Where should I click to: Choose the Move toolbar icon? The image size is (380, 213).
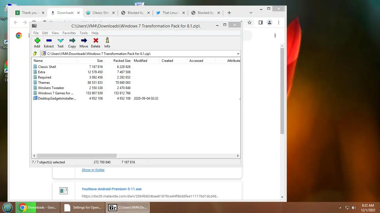point(84,40)
